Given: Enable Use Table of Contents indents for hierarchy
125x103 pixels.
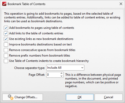Looking at the screenshot, I should [6, 61].
